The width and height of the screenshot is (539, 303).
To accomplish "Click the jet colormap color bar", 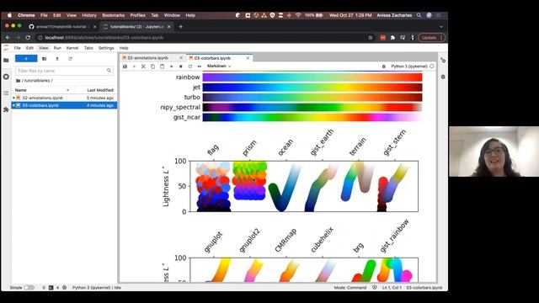I will (x=312, y=88).
